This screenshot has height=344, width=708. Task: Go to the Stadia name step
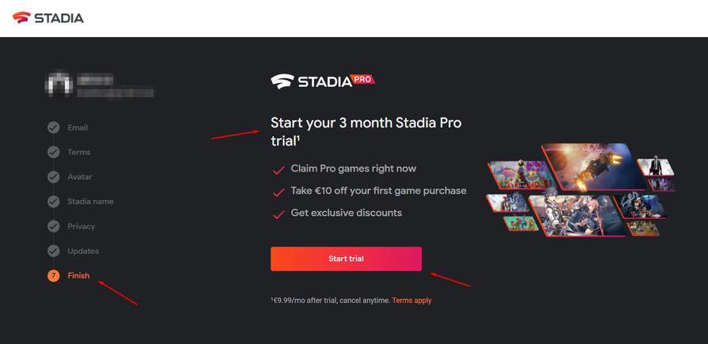pyautogui.click(x=90, y=202)
